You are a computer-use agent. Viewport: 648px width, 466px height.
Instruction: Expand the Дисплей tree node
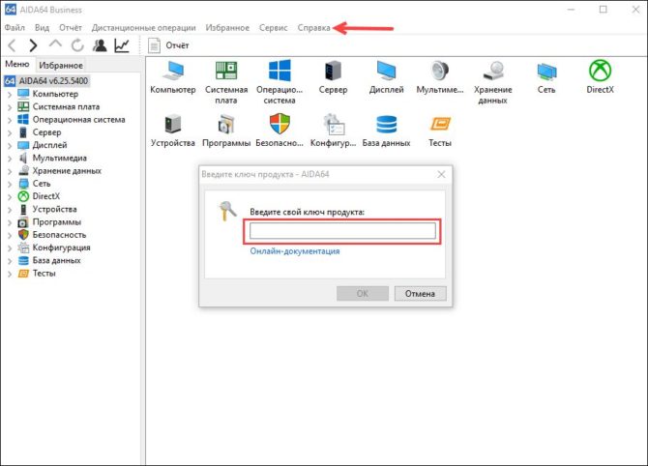10,145
